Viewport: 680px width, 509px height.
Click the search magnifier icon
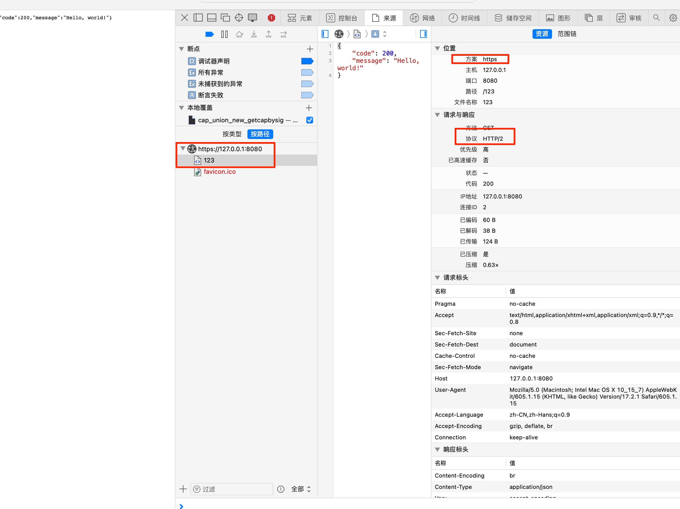coord(656,18)
